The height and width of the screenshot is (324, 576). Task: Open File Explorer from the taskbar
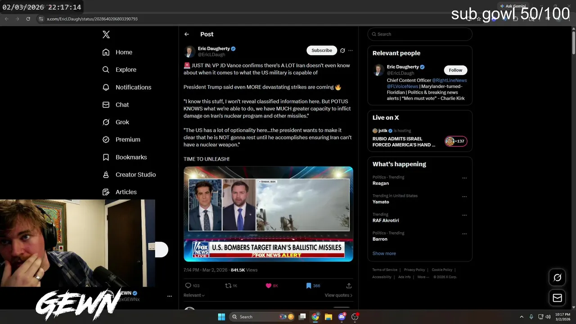(x=328, y=317)
